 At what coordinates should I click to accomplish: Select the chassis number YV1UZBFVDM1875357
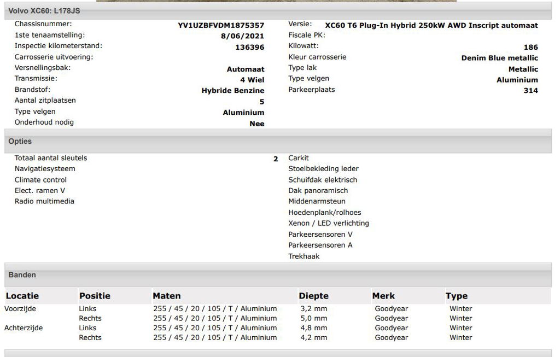coord(221,25)
